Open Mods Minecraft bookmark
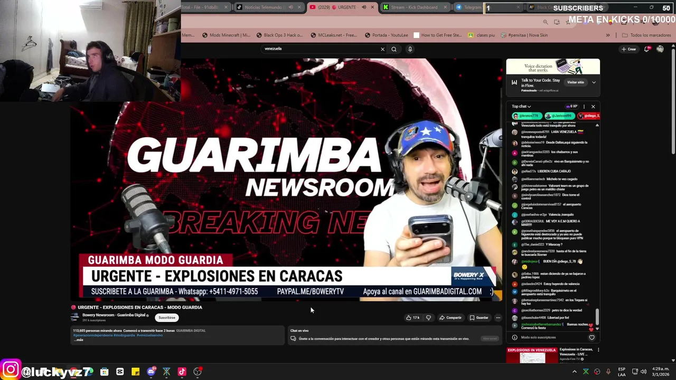676x380 pixels. pos(226,35)
